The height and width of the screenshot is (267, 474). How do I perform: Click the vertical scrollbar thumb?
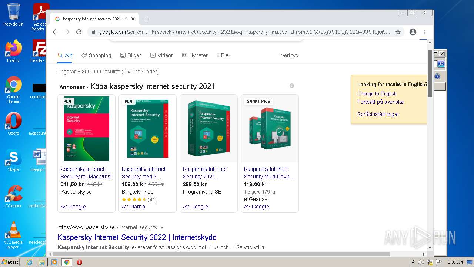click(430, 73)
